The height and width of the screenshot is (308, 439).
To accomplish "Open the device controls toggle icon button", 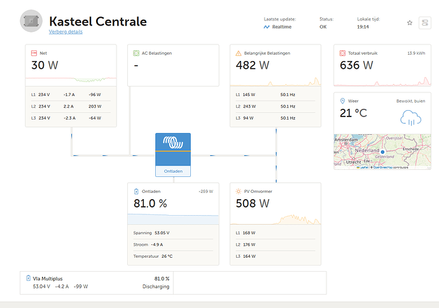I will [425, 23].
